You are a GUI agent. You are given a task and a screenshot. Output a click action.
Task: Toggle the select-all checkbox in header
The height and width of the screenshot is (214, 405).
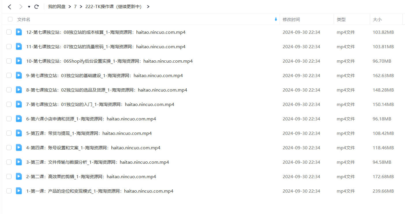pyautogui.click(x=10, y=19)
